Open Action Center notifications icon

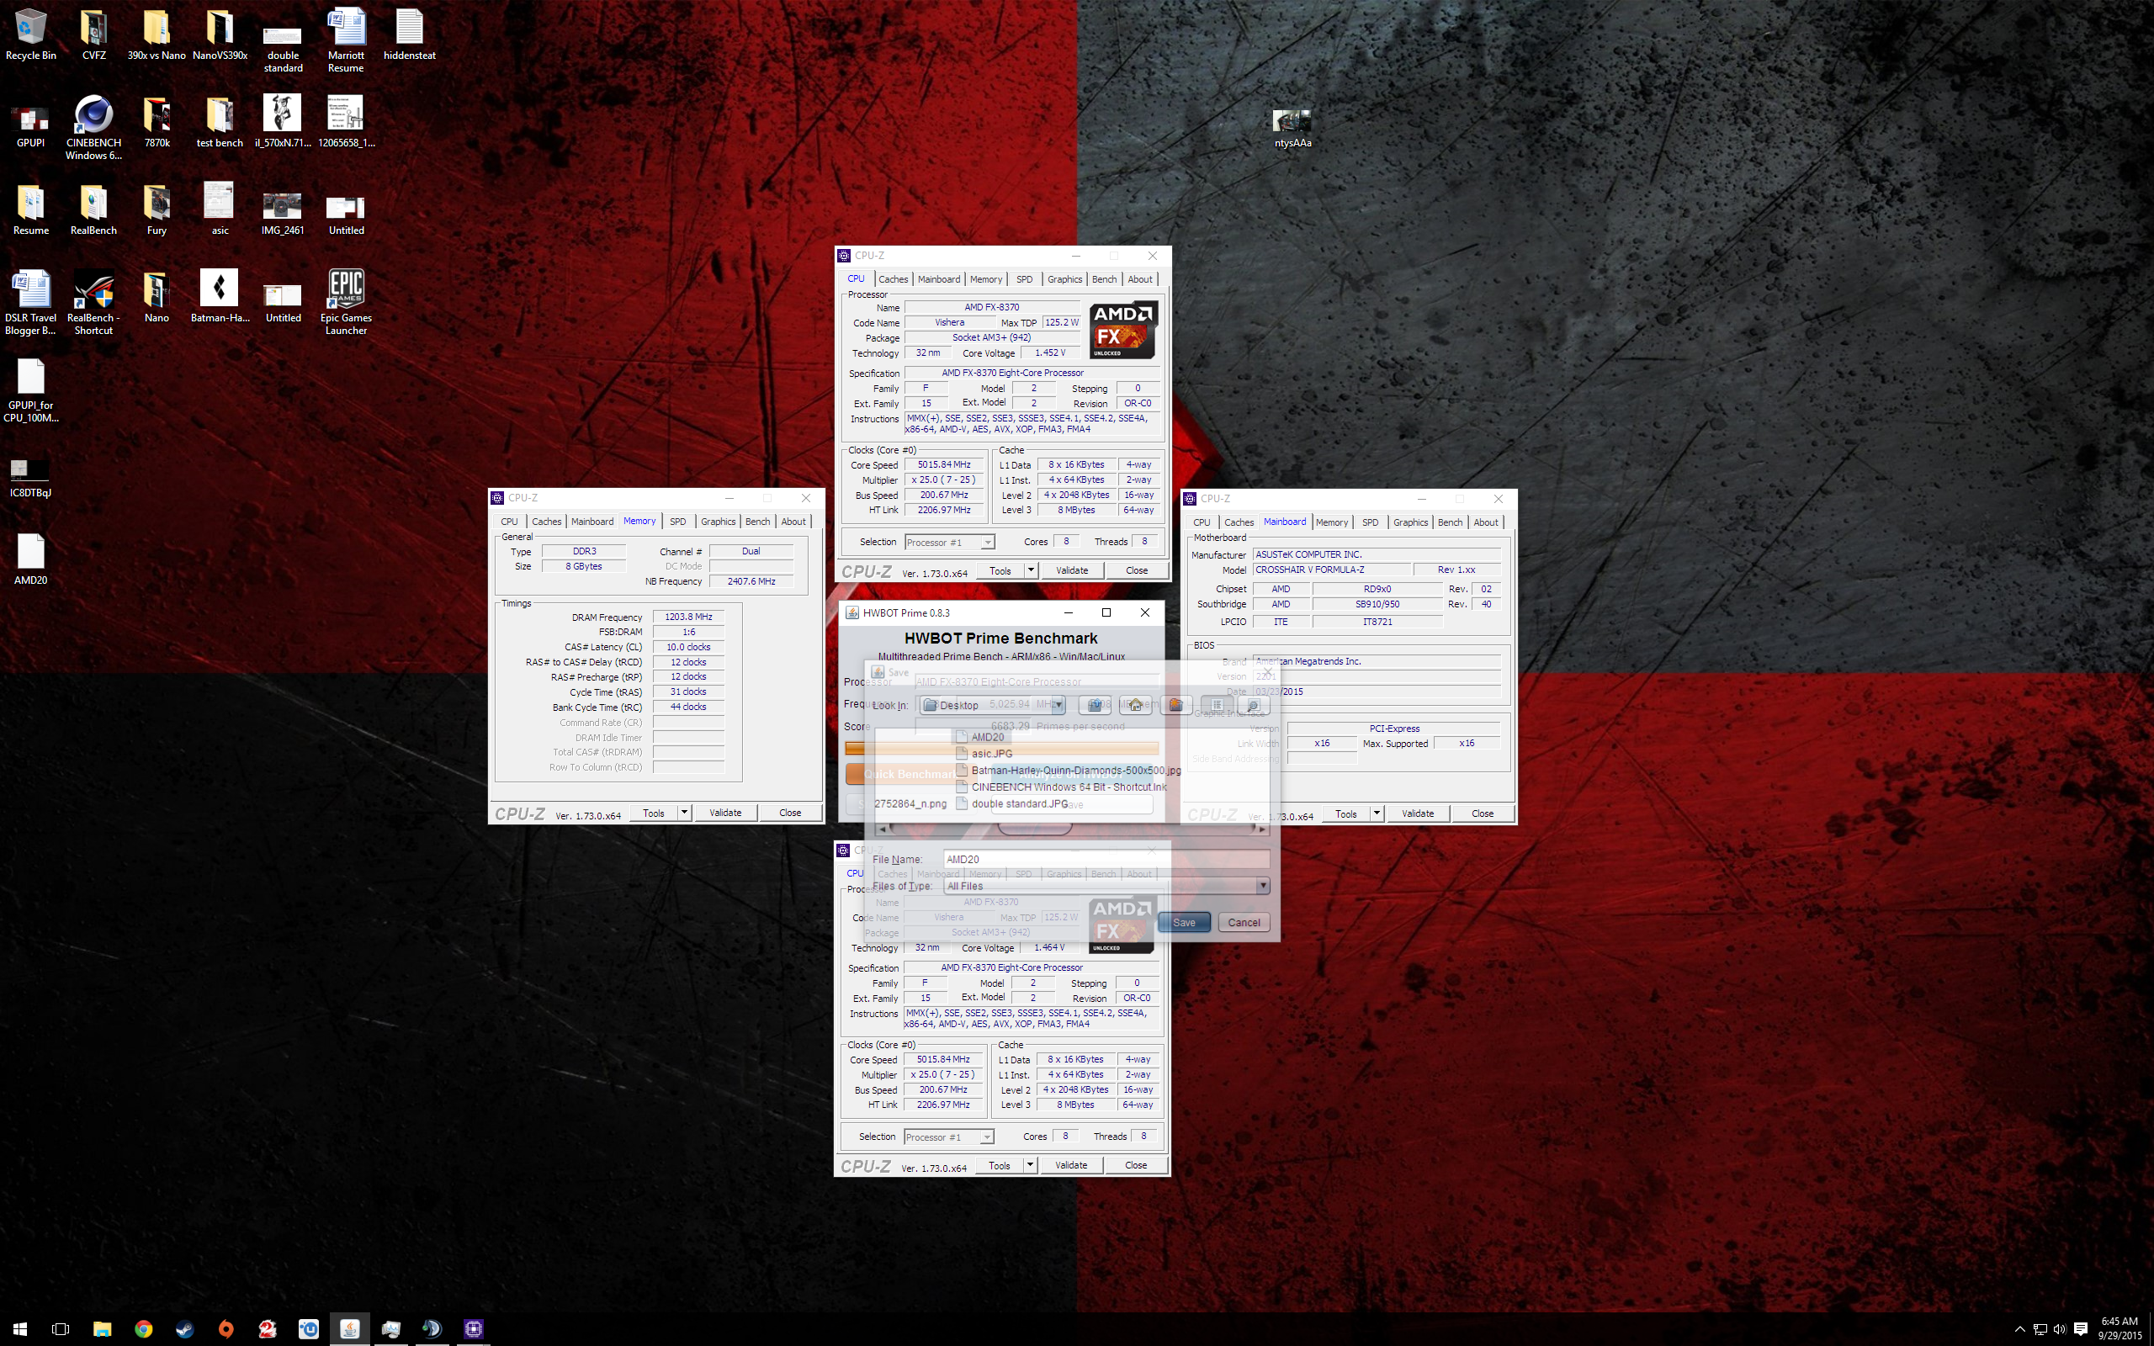pos(2080,1329)
